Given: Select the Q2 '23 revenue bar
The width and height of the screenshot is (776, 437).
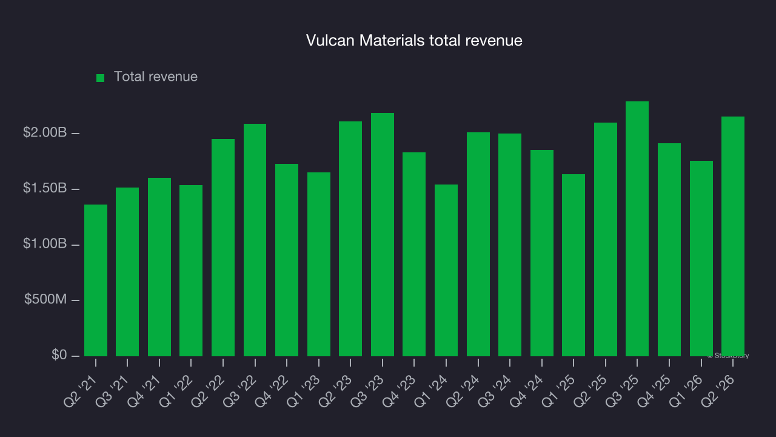Looking at the screenshot, I should 350,239.
